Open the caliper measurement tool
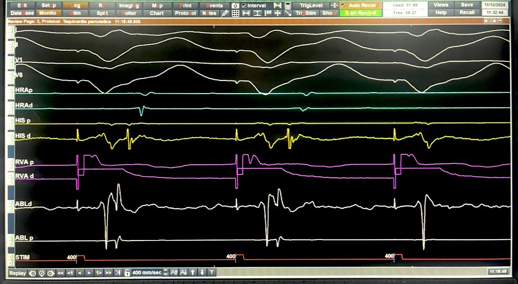518x284 pixels. (246, 14)
